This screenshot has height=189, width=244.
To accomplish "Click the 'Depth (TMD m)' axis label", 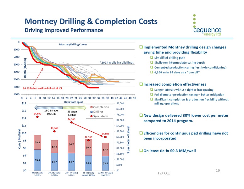I will (25, 68).
